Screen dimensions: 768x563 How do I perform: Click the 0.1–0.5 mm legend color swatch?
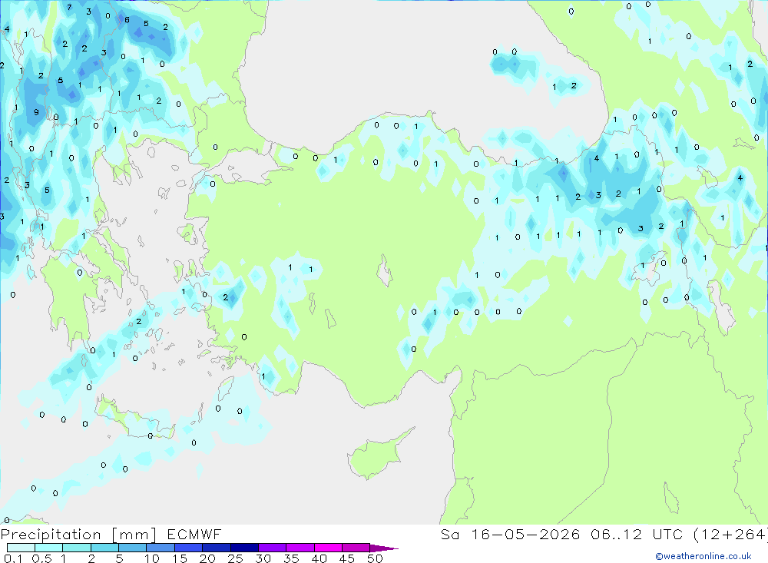point(21,548)
